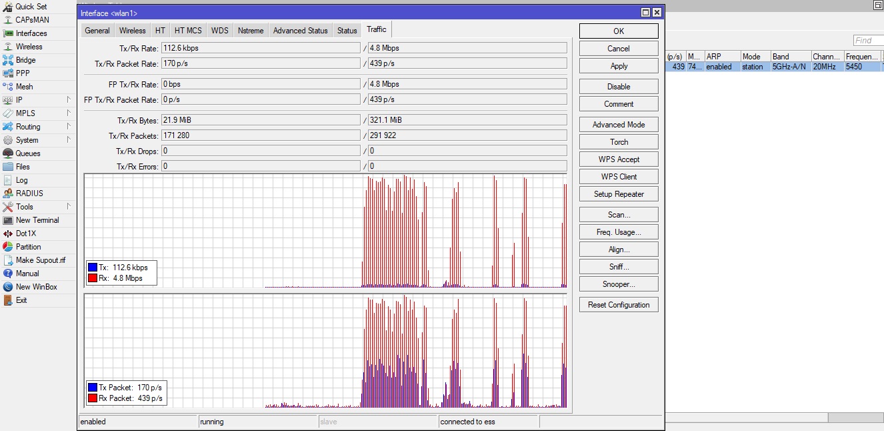Switch to the HT MCS tab
The image size is (884, 431).
click(187, 30)
